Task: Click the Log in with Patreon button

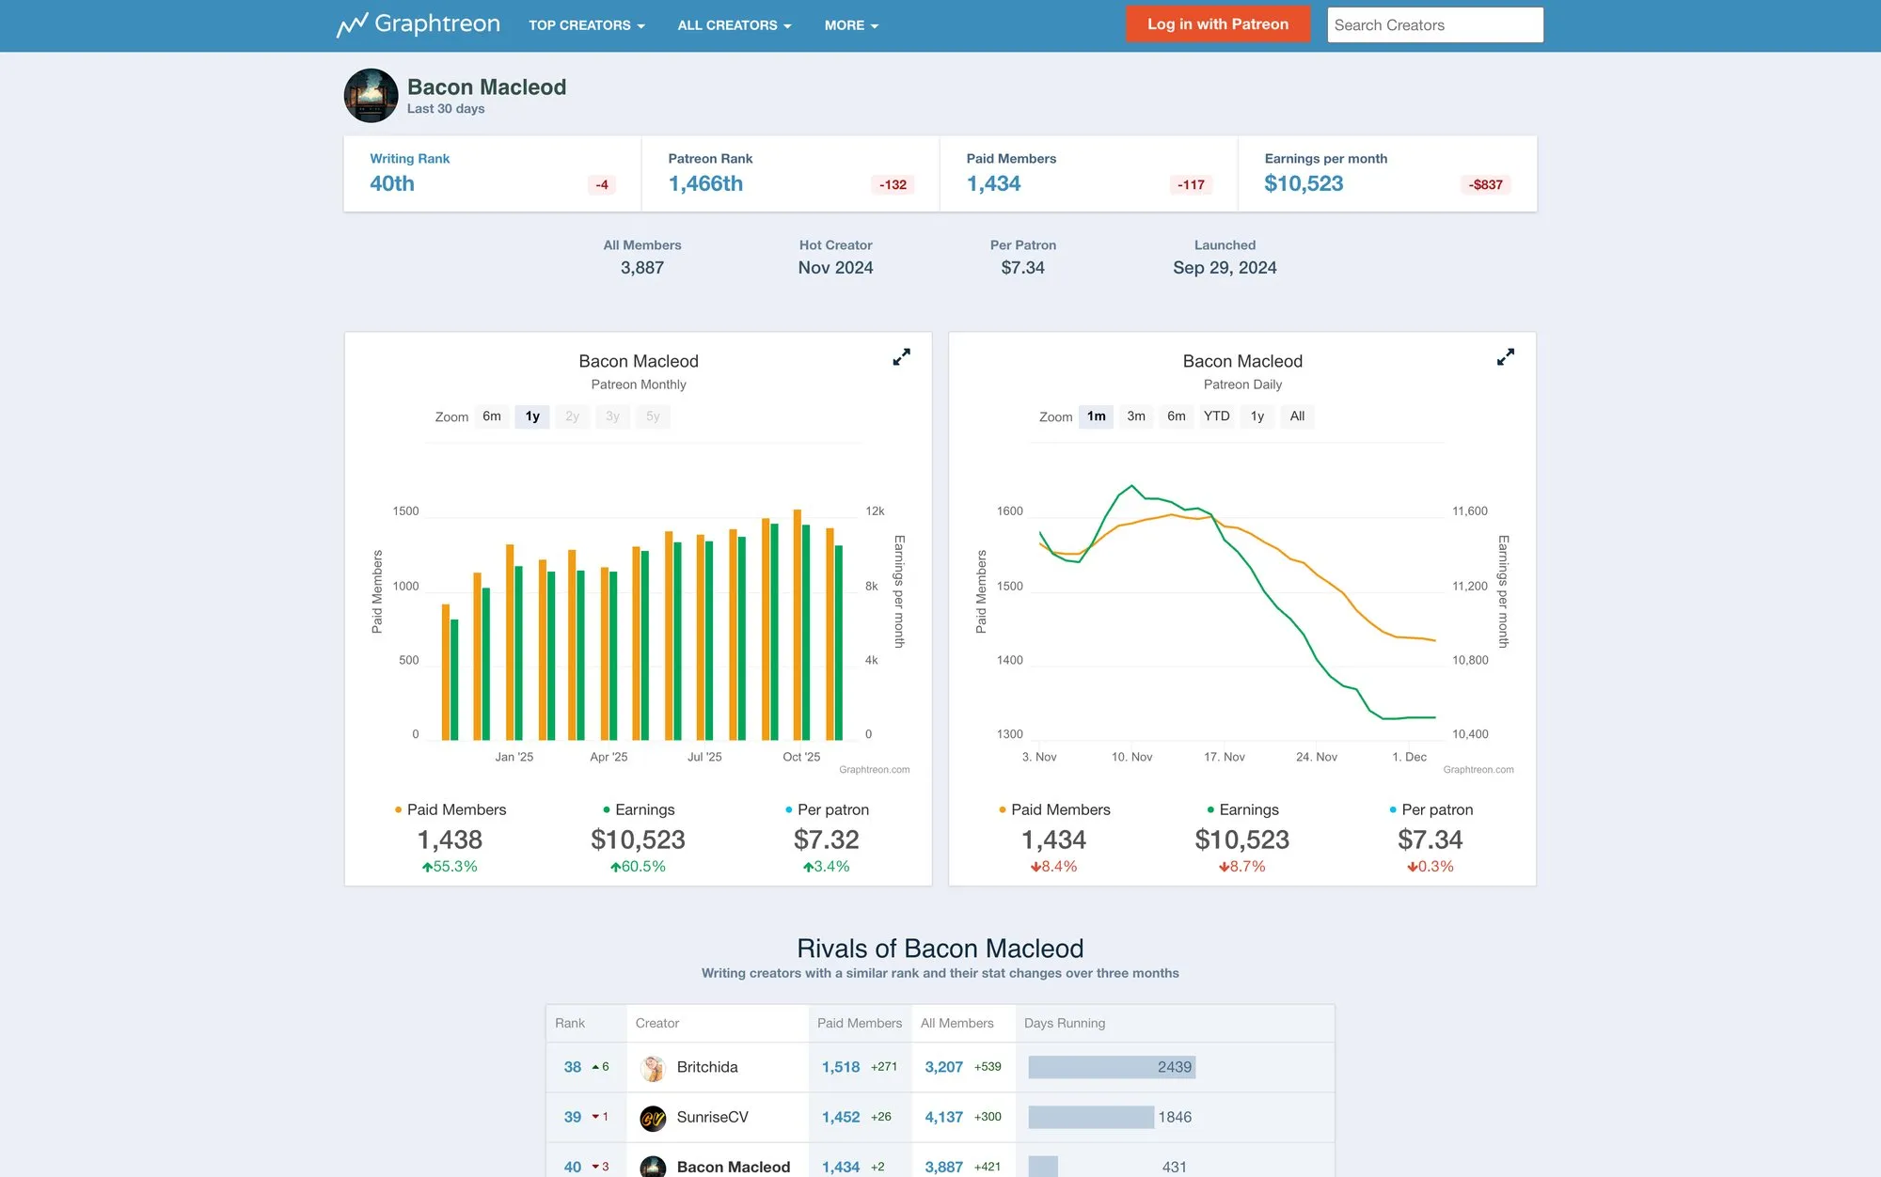Action: (1217, 24)
